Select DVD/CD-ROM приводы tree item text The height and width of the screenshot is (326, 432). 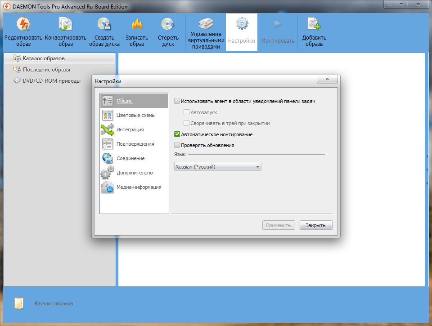coord(52,81)
